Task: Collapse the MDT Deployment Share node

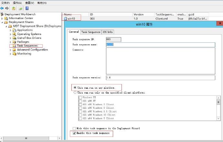Action: [x=6, y=26]
